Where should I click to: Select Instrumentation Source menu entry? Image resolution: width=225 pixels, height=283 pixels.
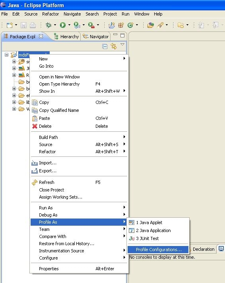pyautogui.click(x=79, y=251)
